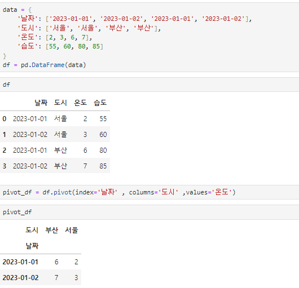Viewport: 299px width, 288px height.
Task: Click the 습도 column header in df table
Action: 100,103
